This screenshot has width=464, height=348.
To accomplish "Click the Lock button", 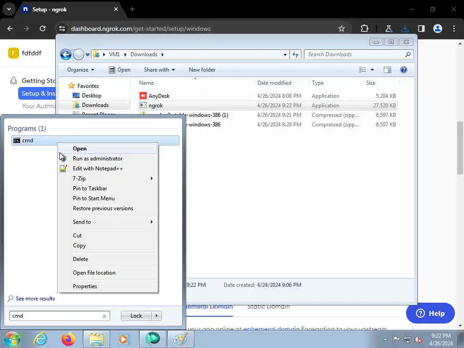I will [x=136, y=316].
